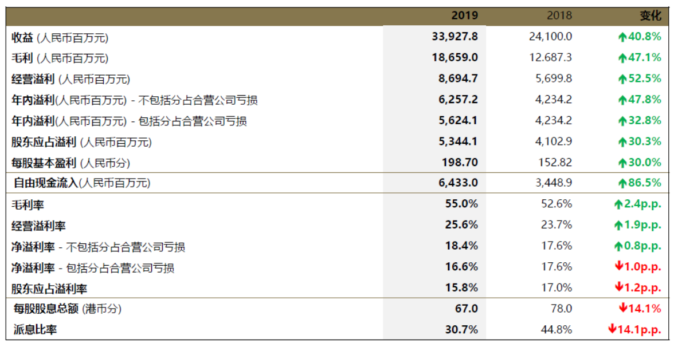
Task: Click the red arrow beside 1.2p.p.
Action: pos(618,288)
